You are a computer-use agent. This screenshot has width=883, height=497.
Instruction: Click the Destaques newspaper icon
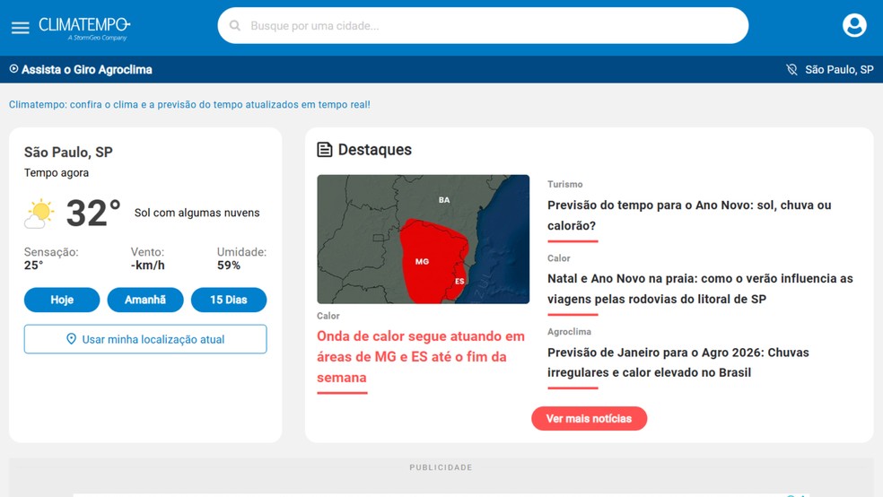pos(324,150)
